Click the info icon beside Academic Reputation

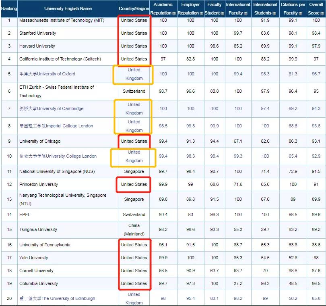(174, 13)
